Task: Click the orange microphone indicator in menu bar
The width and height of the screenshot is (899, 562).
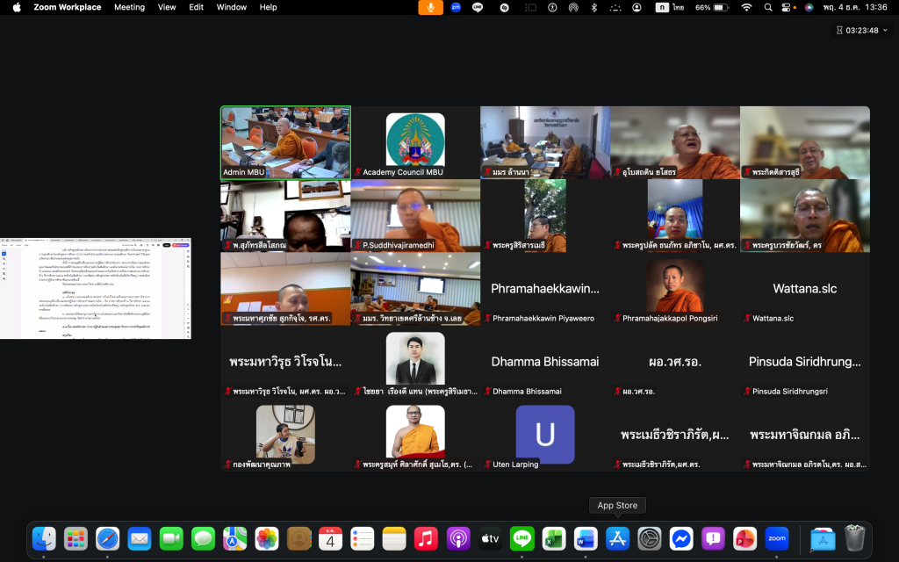Action: pyautogui.click(x=430, y=7)
